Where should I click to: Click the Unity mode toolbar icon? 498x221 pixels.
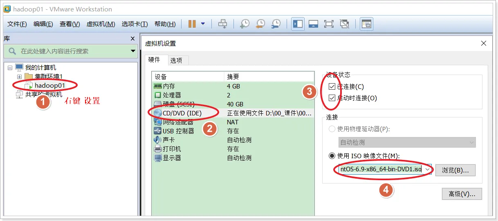344,24
